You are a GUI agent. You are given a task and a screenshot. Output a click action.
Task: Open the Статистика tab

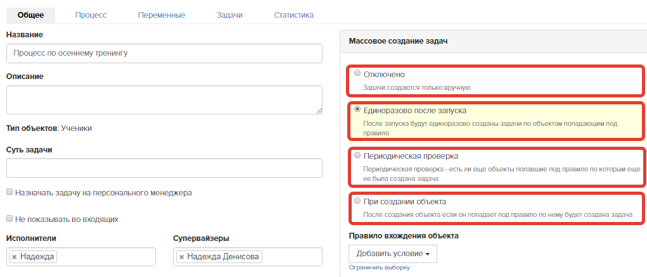(x=294, y=15)
